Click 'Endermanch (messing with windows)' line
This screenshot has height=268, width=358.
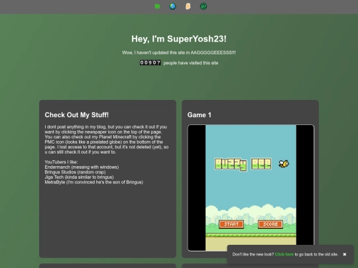click(82, 167)
